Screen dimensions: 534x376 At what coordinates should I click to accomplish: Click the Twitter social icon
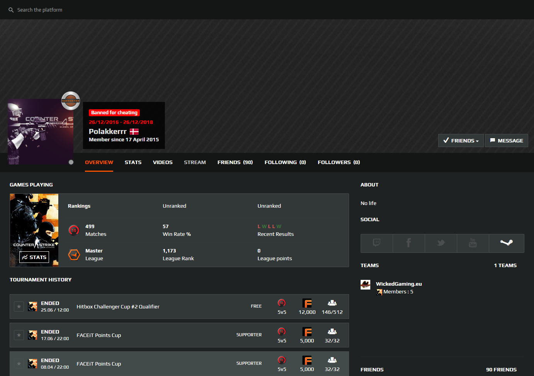pos(441,243)
